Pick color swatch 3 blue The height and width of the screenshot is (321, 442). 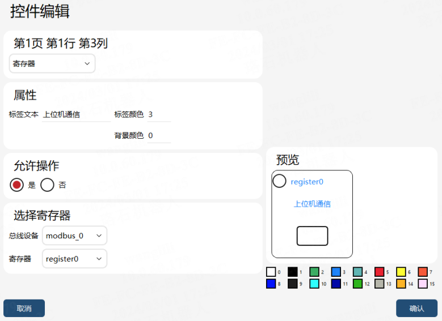(336, 272)
